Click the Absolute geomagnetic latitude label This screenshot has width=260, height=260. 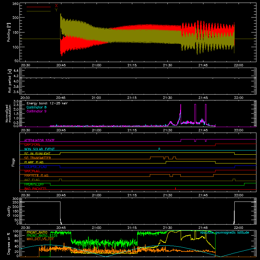[x=225, y=232]
